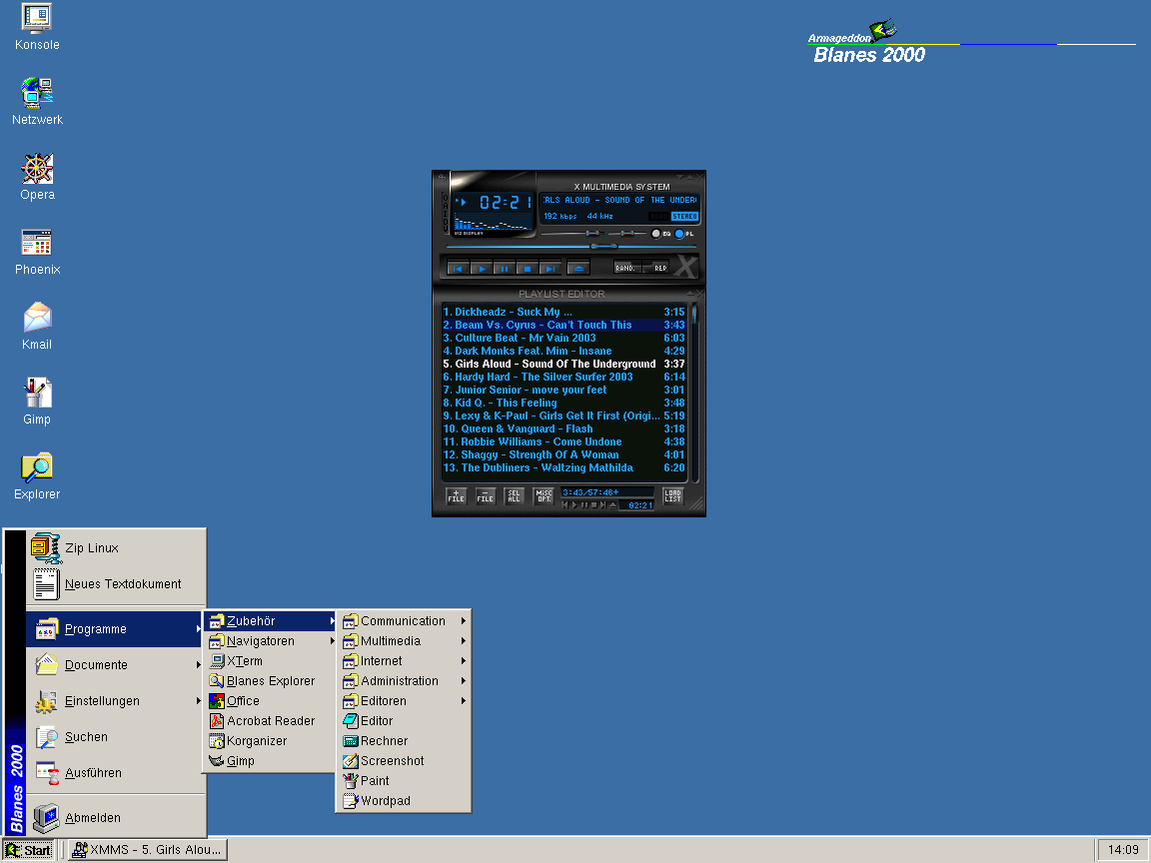The height and width of the screenshot is (863, 1151).
Task: Expand the Multimedia submenu
Action: [x=403, y=640]
